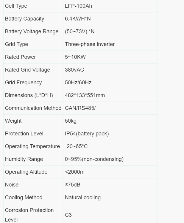The image size is (184, 223).
Task: Click the Cell Type label cell
Action: coord(33,6)
